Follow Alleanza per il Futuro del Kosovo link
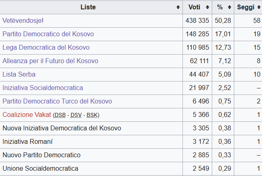 tap(50, 61)
